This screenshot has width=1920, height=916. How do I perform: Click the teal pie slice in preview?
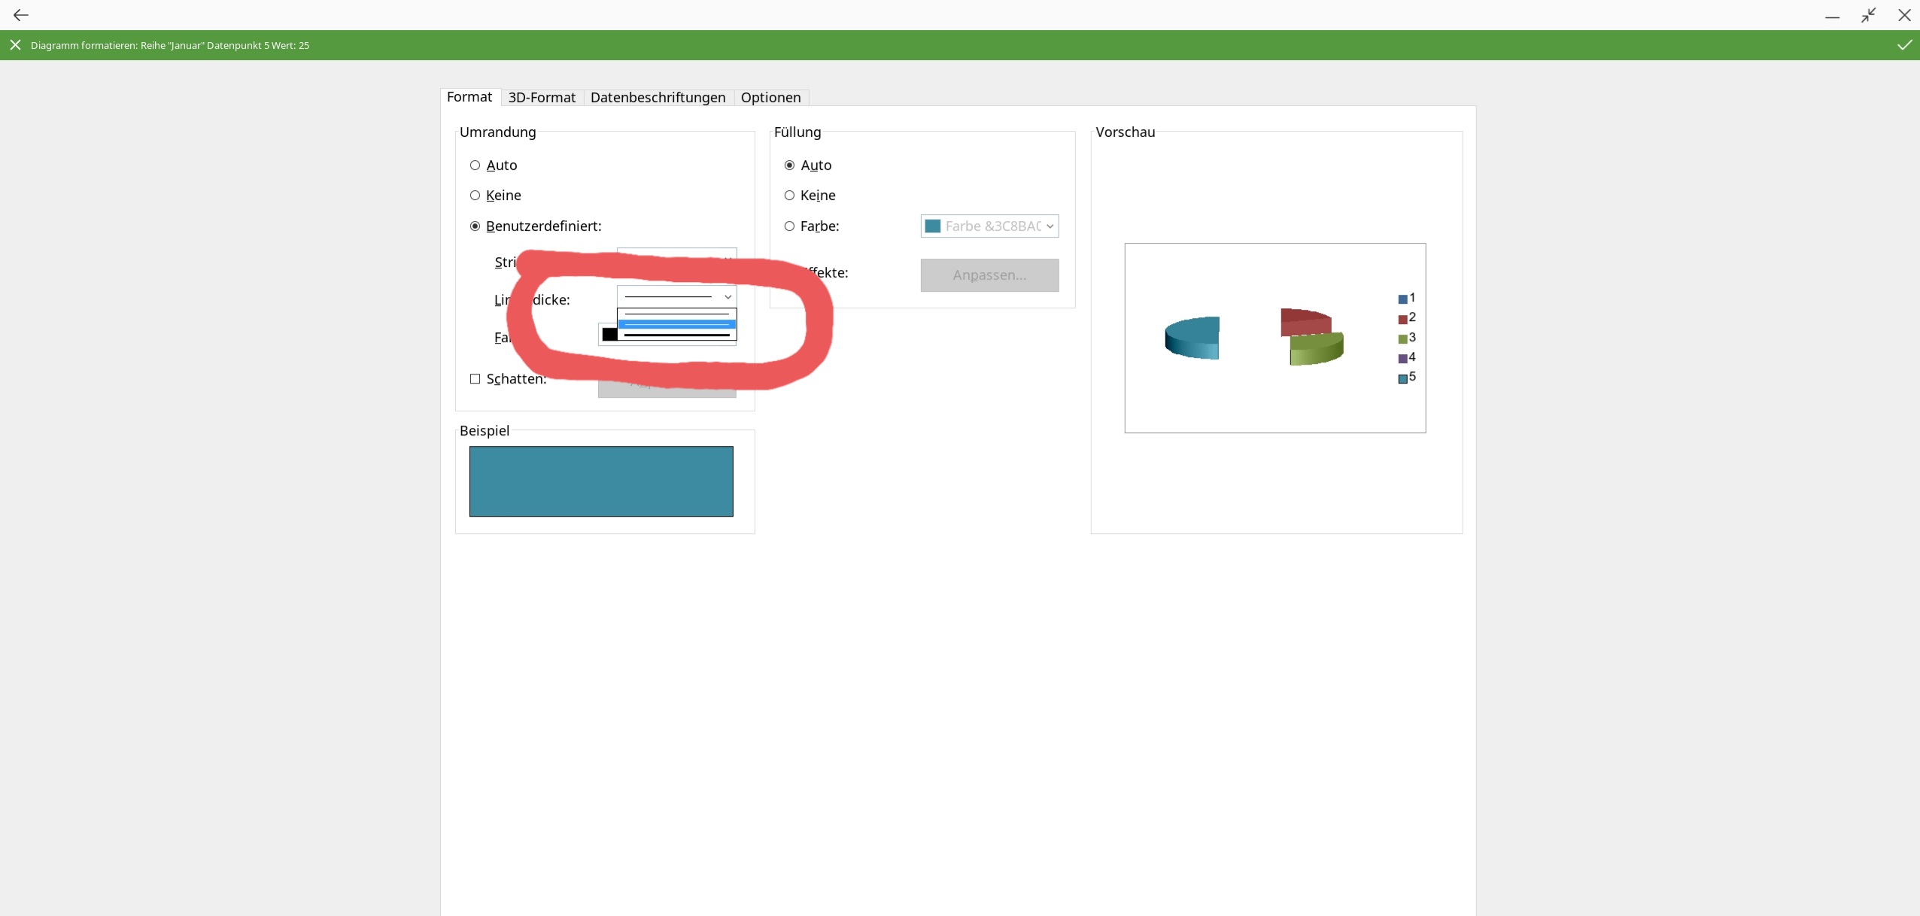point(1192,338)
